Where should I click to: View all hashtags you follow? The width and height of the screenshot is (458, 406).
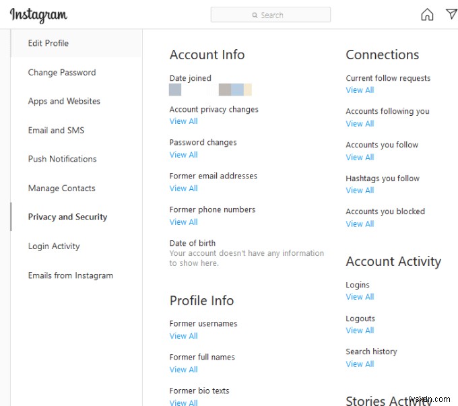coord(360,191)
